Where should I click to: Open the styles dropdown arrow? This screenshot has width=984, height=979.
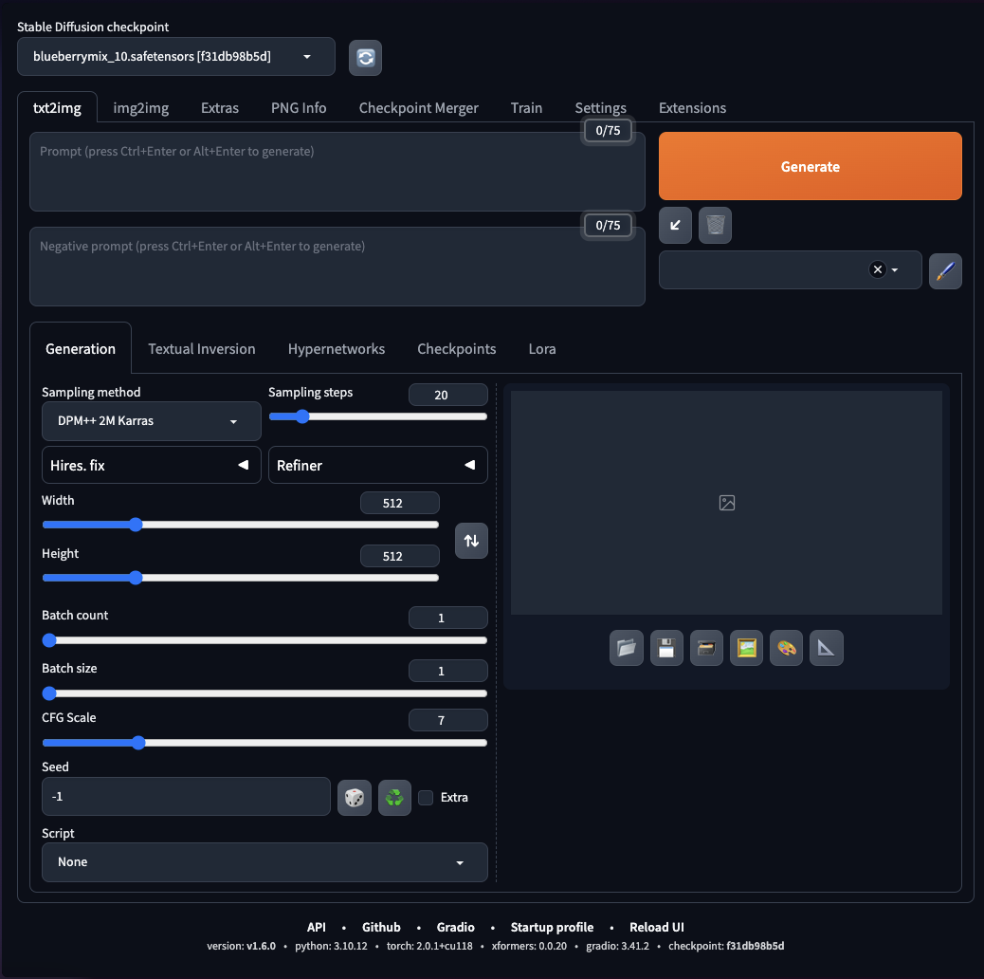895,270
